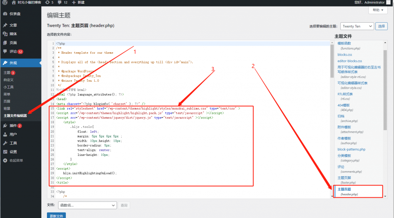Viewport: 394px width, 218px height.
Task: Open the Header submenu item
Action: tap(7, 101)
